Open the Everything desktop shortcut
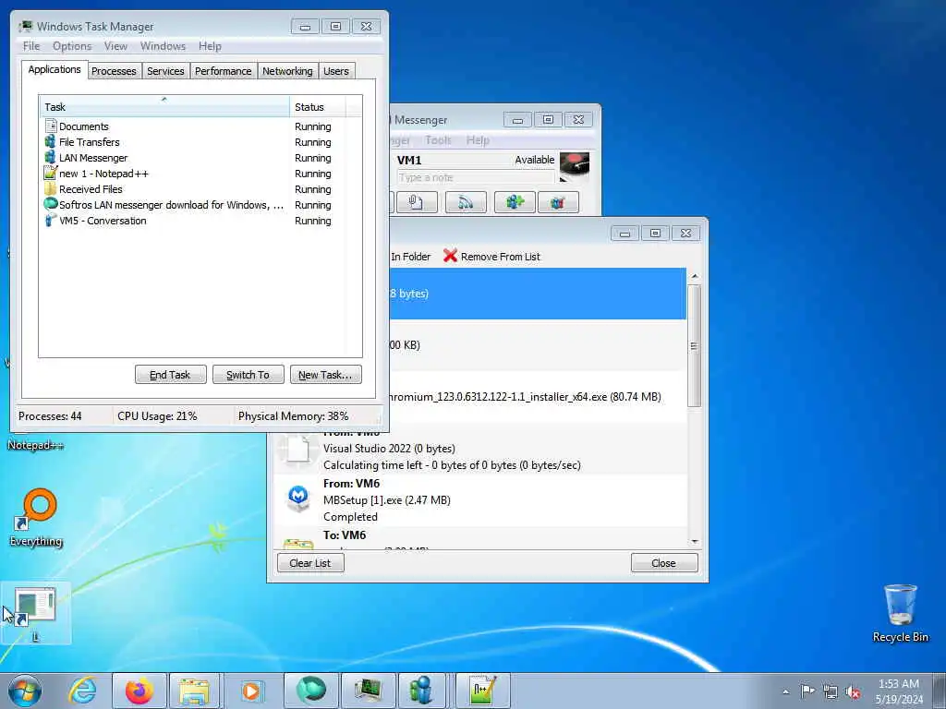946x709 pixels. (x=36, y=517)
